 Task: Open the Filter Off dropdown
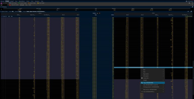(x=12, y=12)
